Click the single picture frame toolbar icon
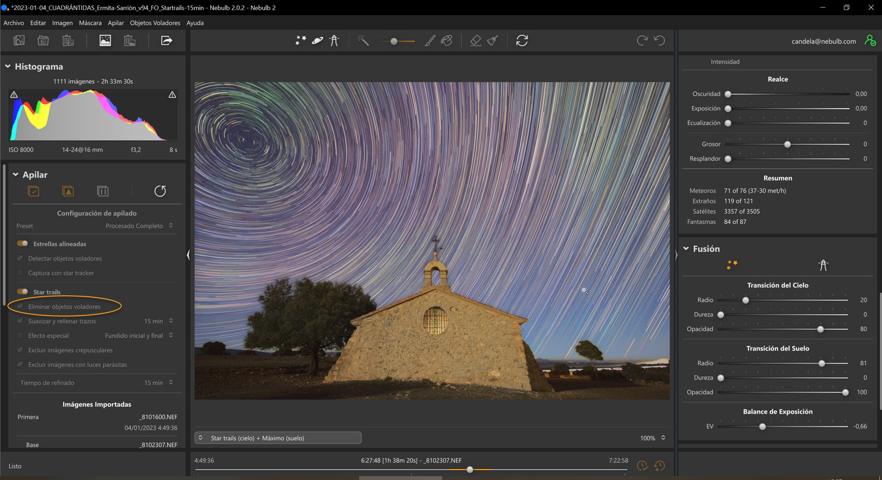Screen dimensions: 882x480 tap(105, 40)
